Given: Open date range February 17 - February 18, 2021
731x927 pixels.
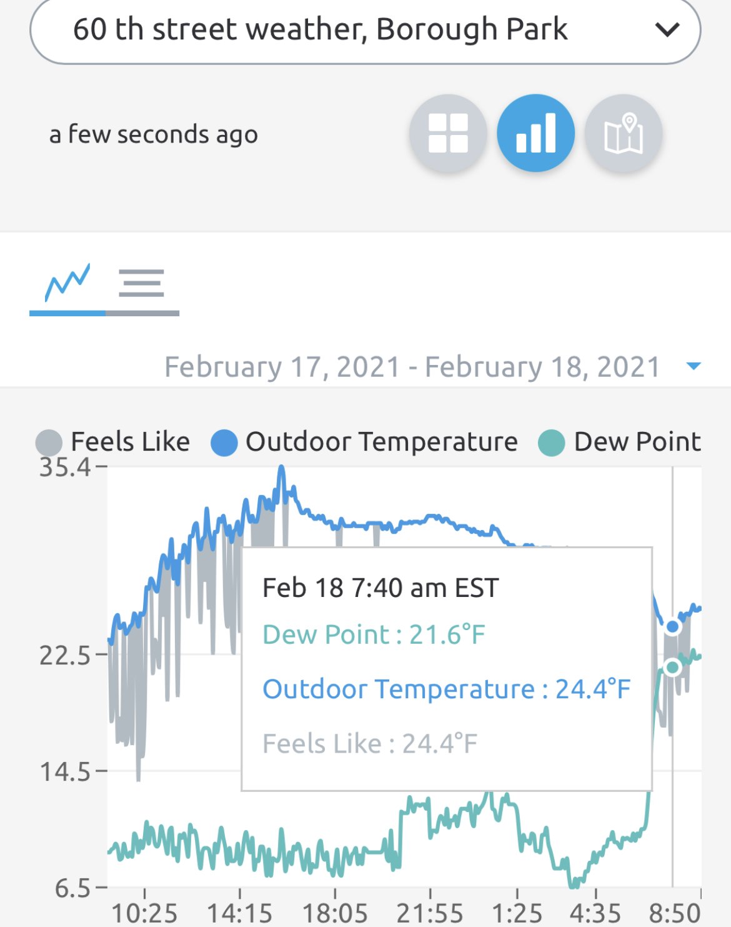Looking at the screenshot, I should [x=412, y=367].
